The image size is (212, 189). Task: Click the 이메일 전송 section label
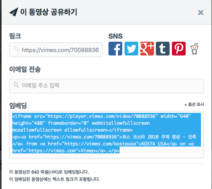(25, 69)
